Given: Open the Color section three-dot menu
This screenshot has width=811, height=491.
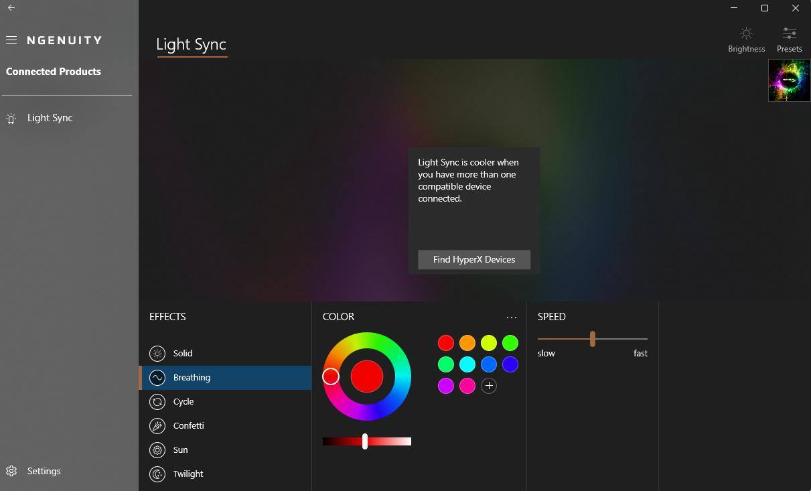Looking at the screenshot, I should coord(512,318).
